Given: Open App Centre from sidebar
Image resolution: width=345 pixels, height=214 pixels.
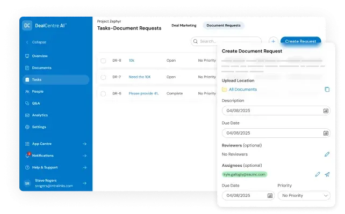Looking at the screenshot, I should coord(42,144).
